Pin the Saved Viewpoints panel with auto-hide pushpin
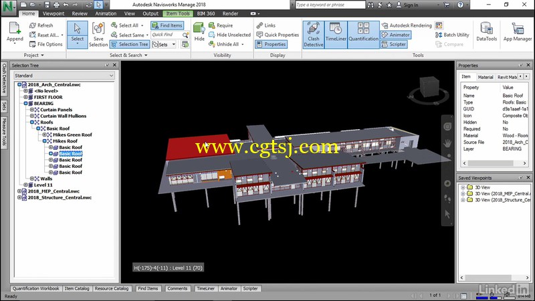This screenshot has width=535, height=301. point(521,177)
